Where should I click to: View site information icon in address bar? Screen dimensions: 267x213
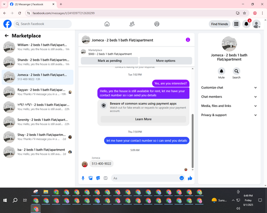pos(28,13)
